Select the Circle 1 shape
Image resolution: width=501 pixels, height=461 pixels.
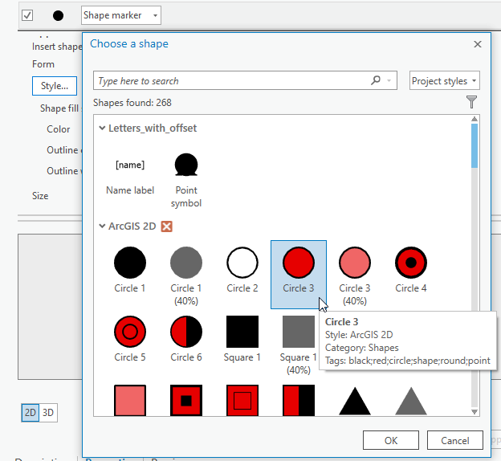pos(130,269)
